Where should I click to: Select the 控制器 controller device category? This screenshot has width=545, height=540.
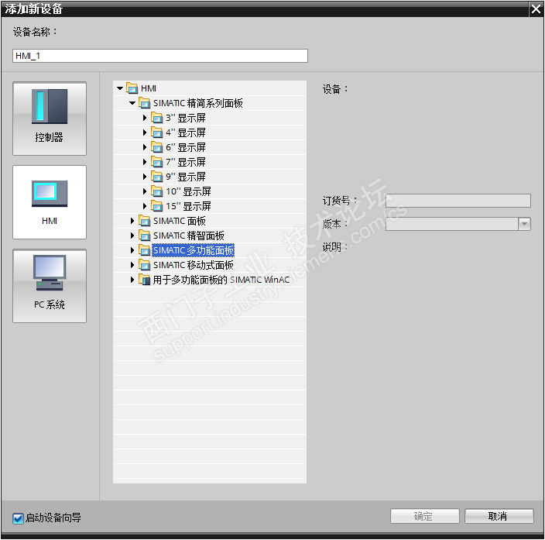[x=50, y=119]
